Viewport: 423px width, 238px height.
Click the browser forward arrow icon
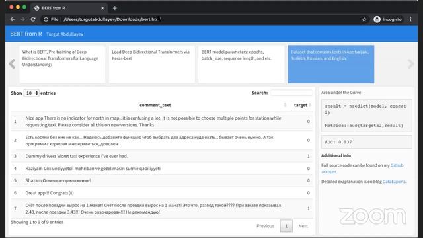(x=22, y=19)
